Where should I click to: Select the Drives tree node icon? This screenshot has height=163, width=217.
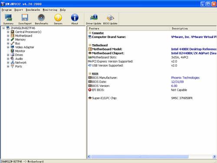[x=13, y=55]
